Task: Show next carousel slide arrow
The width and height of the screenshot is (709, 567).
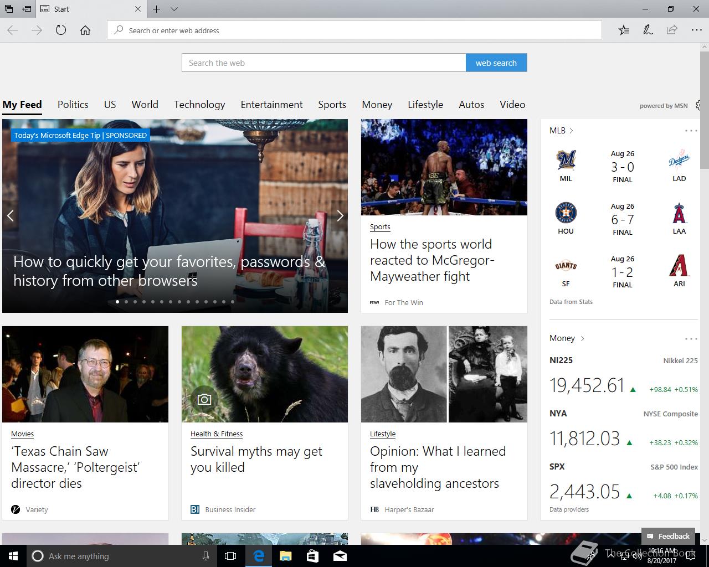Action: tap(340, 216)
